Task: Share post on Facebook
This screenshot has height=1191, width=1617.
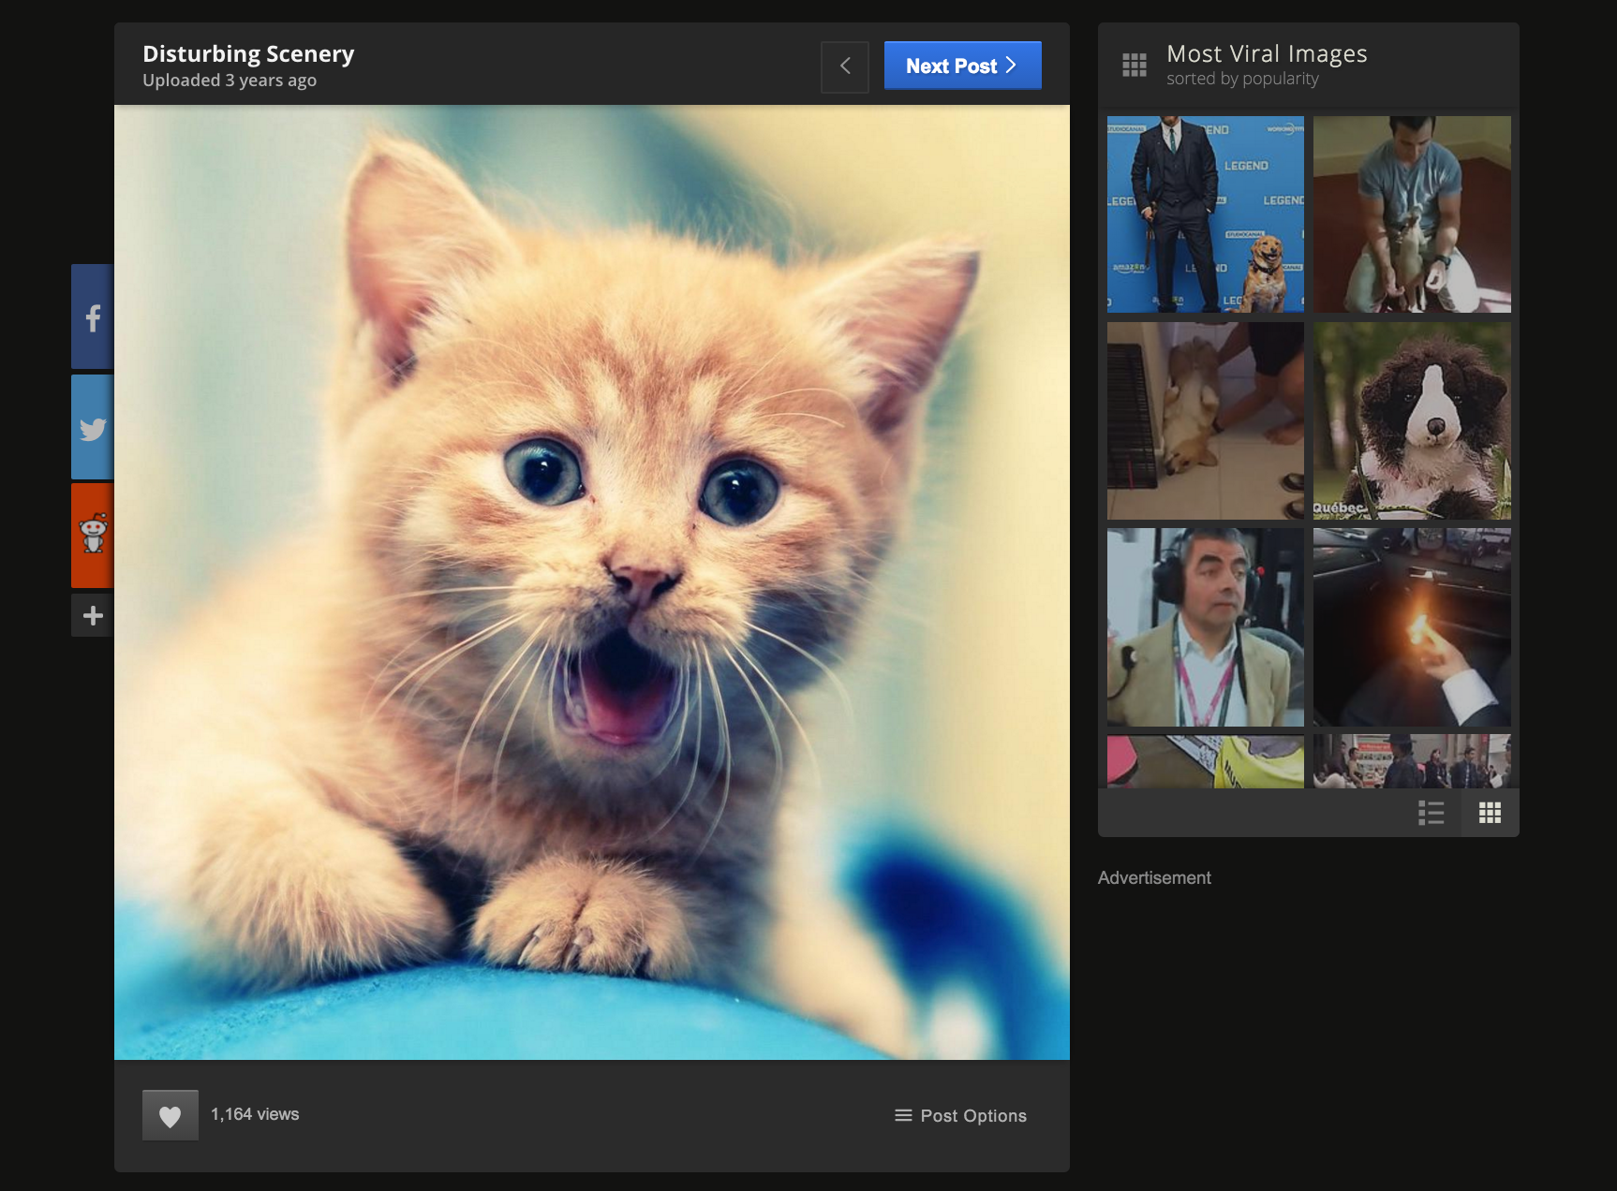Action: click(93, 316)
